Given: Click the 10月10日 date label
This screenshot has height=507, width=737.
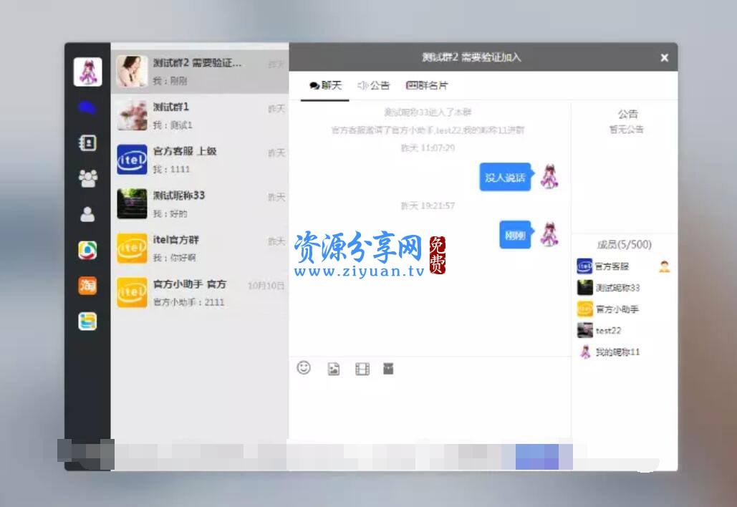Looking at the screenshot, I should coord(266,286).
